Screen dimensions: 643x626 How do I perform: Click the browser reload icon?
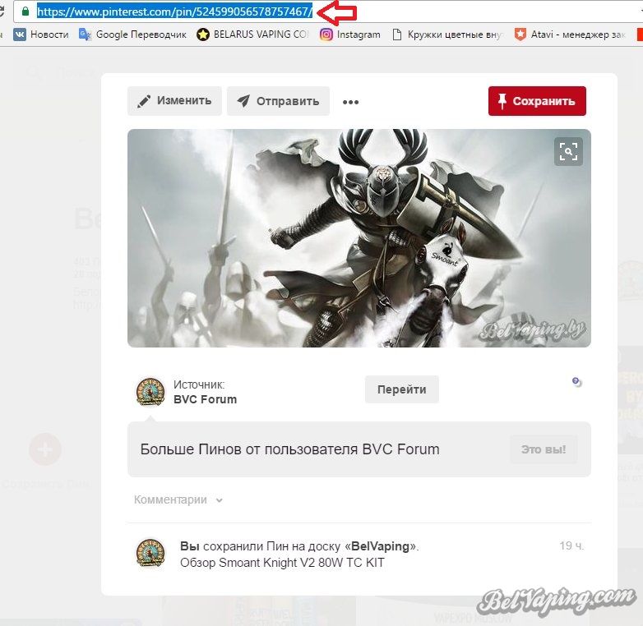click(2, 12)
